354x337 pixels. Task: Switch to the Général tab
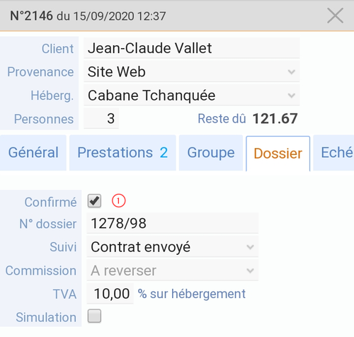pyautogui.click(x=33, y=153)
